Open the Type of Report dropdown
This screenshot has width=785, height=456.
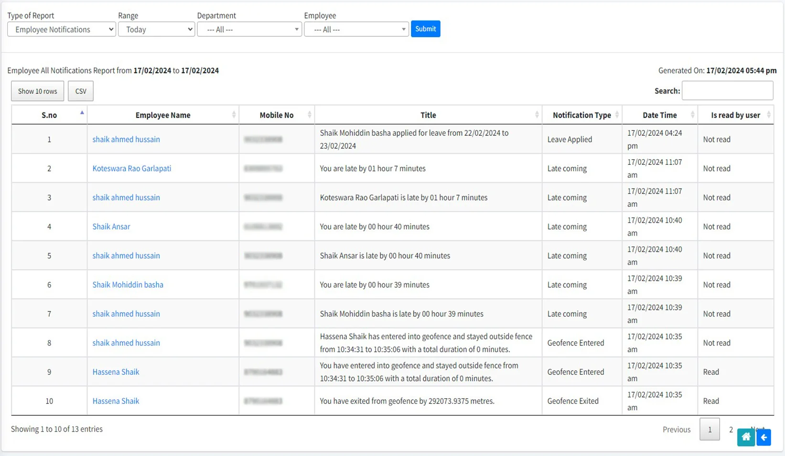click(61, 29)
